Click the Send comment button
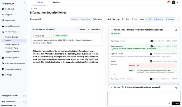This screenshot has width=182, height=107. pos(176,103)
